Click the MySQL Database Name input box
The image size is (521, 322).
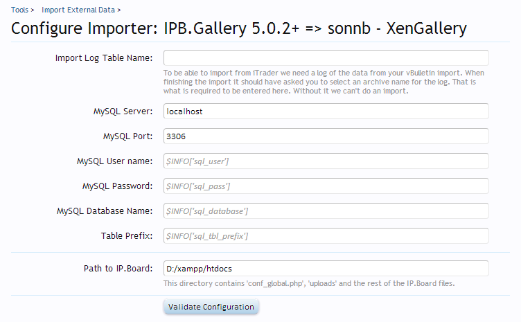pyautogui.click(x=326, y=211)
